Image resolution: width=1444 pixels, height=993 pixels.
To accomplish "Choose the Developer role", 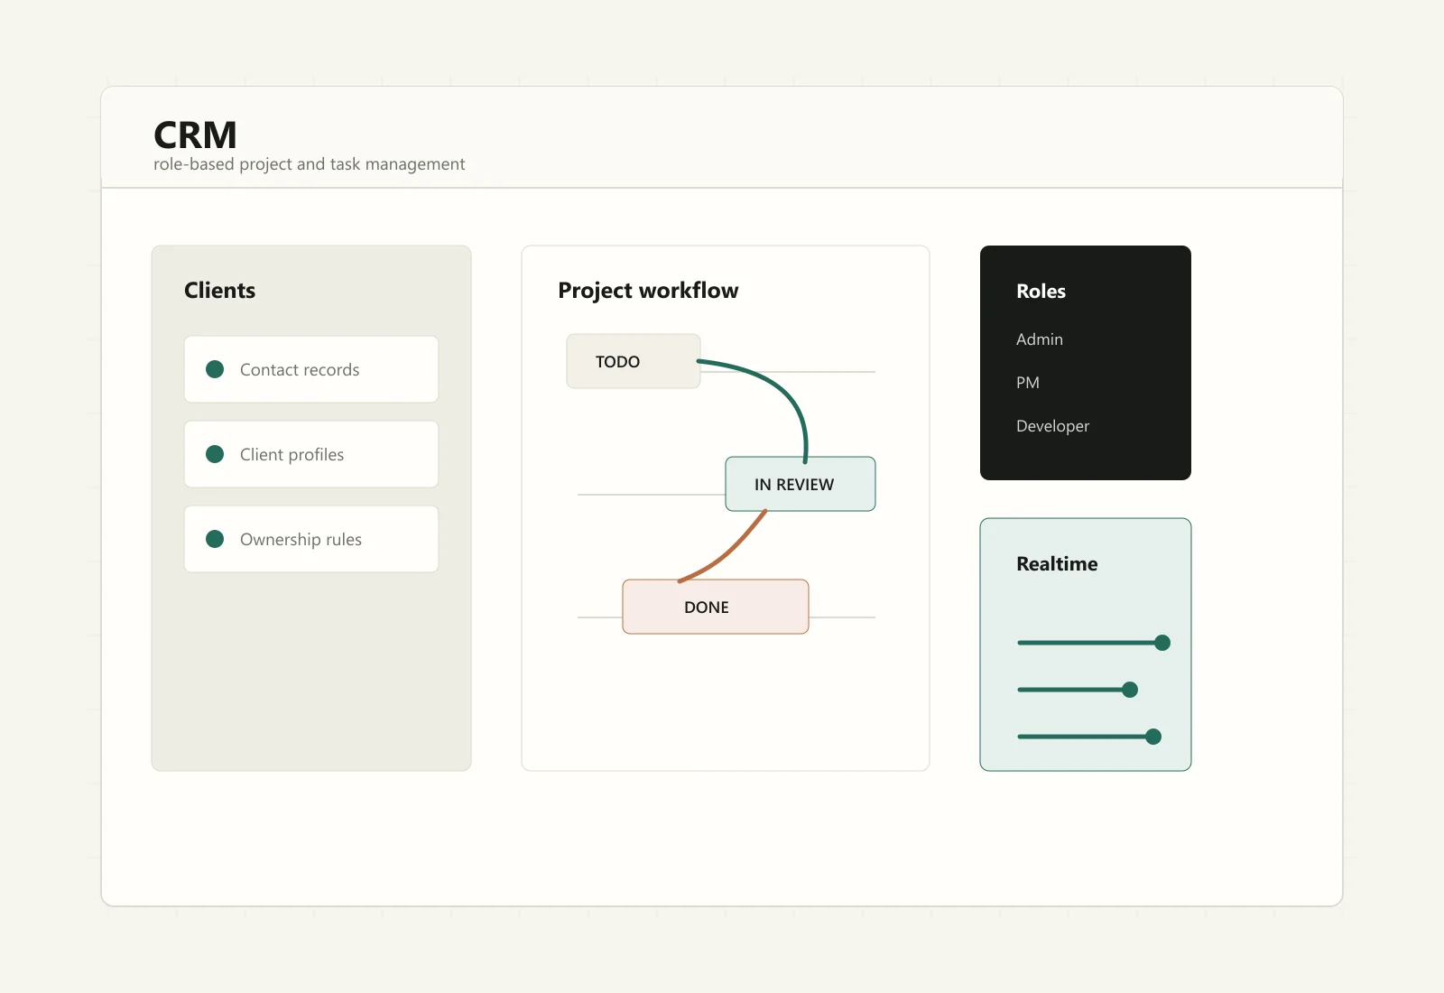I will click(x=1052, y=426).
